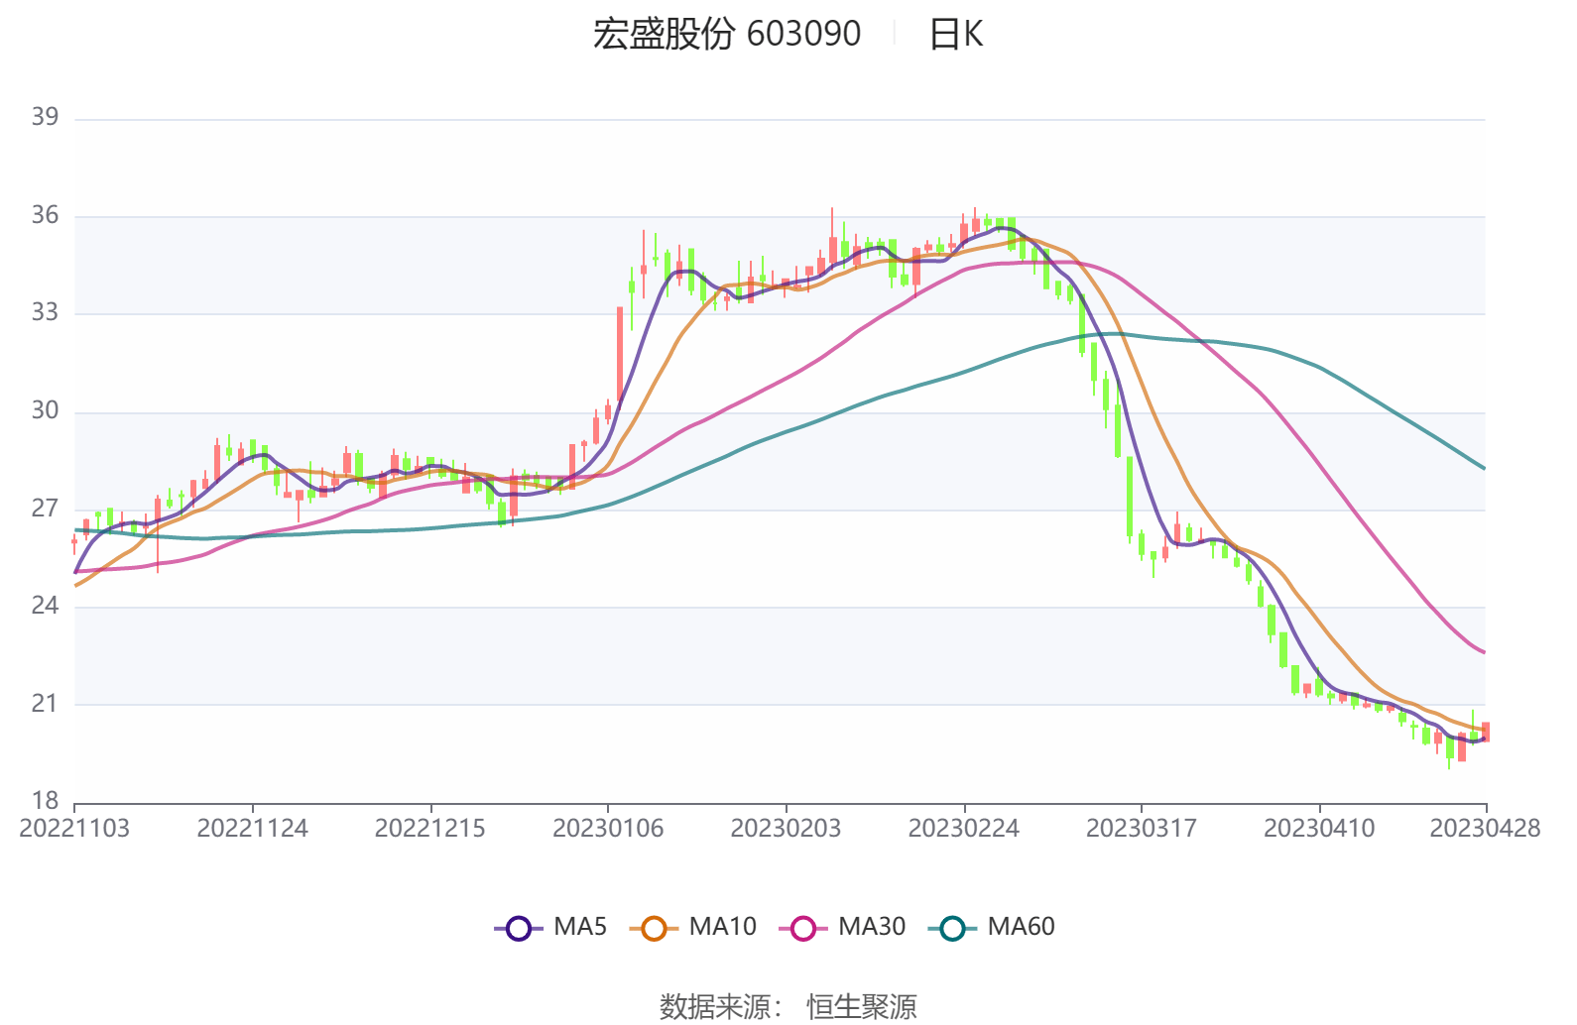Click the y-axis value 21
Viewport: 1577px width, 1025px height.
pyautogui.click(x=45, y=704)
